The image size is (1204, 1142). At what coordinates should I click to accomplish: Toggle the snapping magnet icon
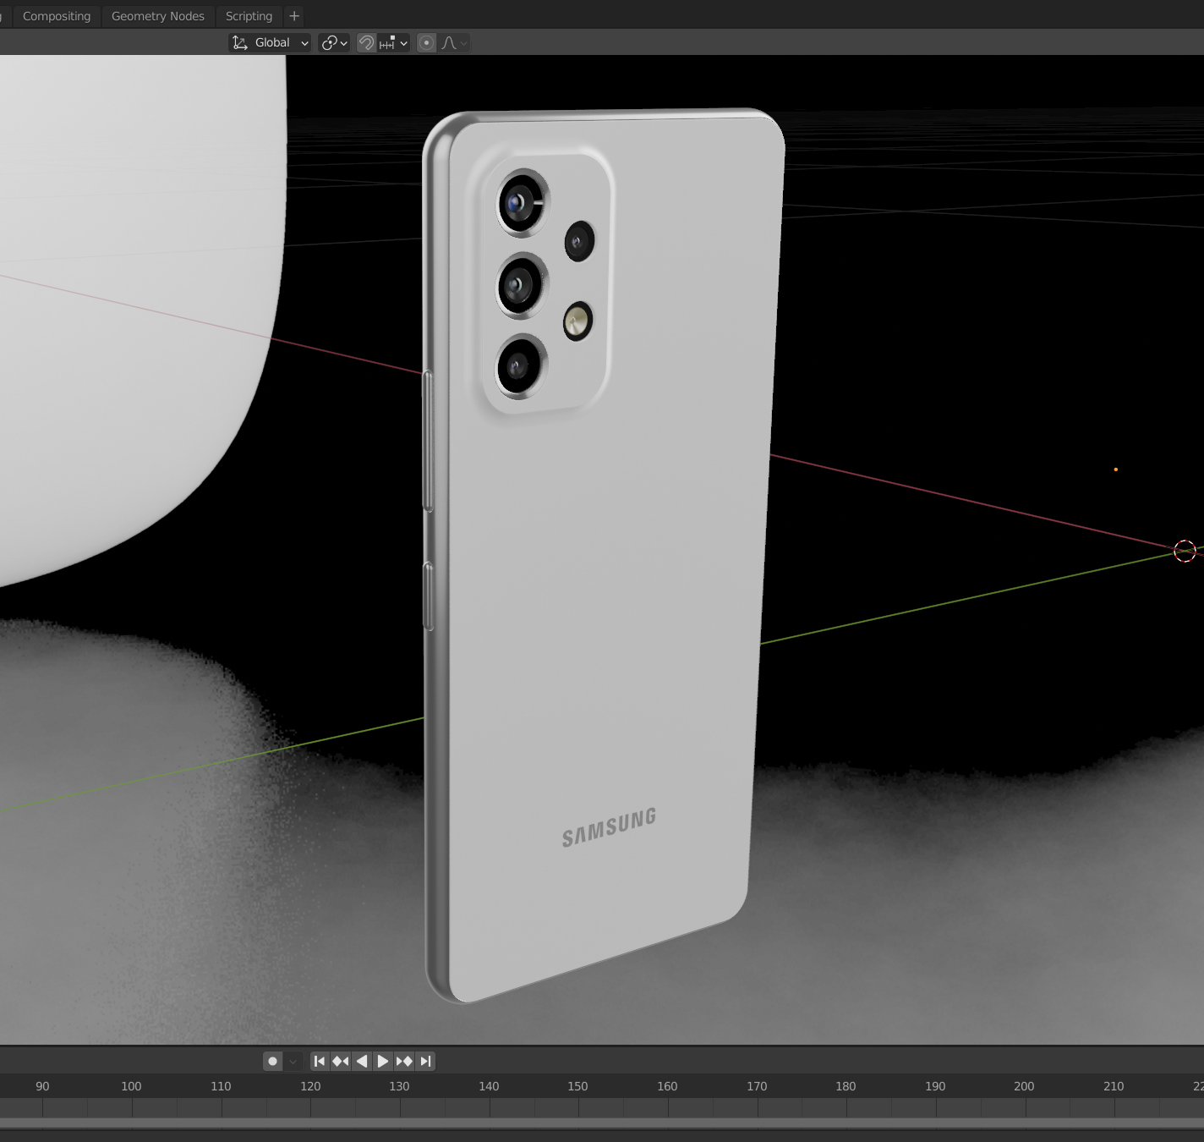366,42
